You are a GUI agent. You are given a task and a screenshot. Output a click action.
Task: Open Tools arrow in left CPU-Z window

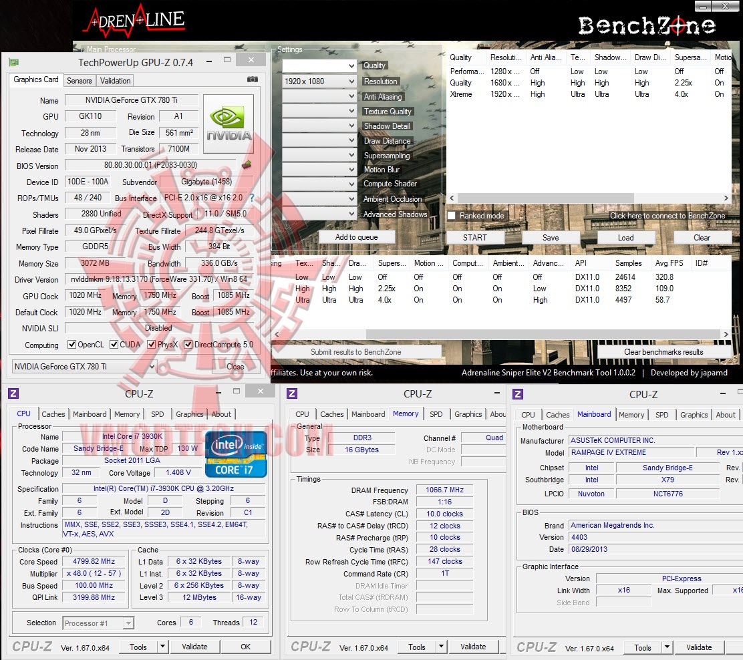[162, 646]
